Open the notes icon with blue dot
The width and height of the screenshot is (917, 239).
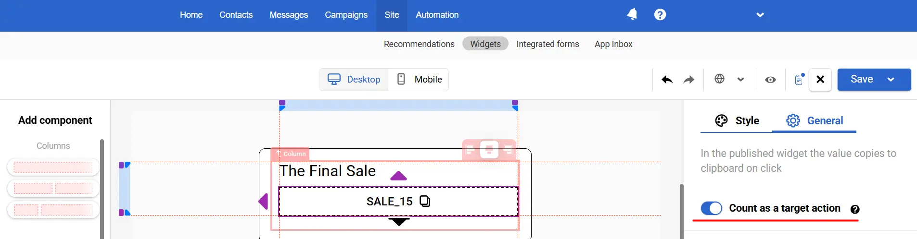click(x=799, y=80)
